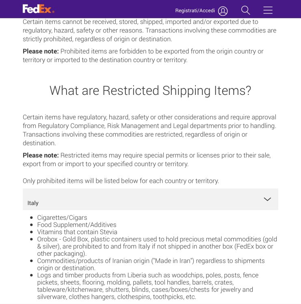Click the first bold 'Please note:' text
Screen dimensions: 301x304
(x=41, y=51)
